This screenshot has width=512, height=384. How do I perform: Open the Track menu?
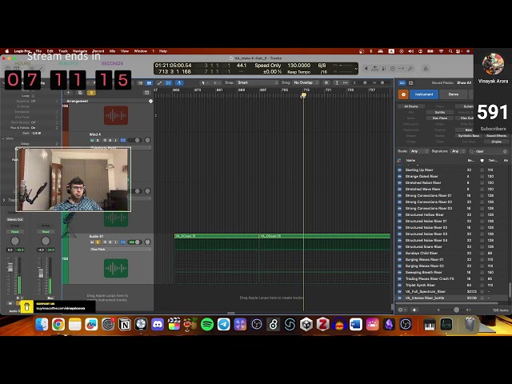63,51
